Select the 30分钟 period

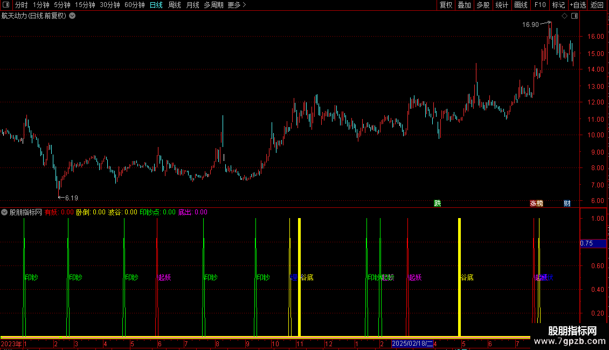pyautogui.click(x=110, y=5)
